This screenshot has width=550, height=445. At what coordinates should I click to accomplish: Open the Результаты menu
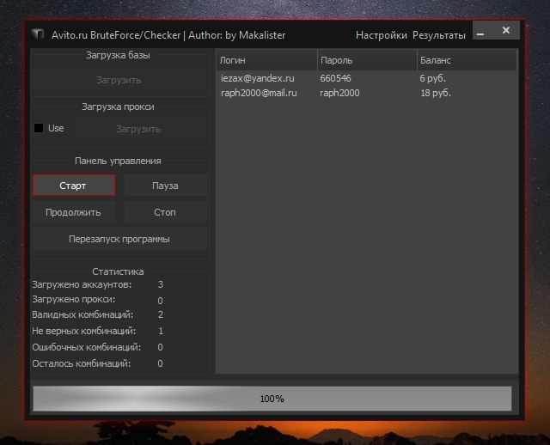[x=438, y=35]
